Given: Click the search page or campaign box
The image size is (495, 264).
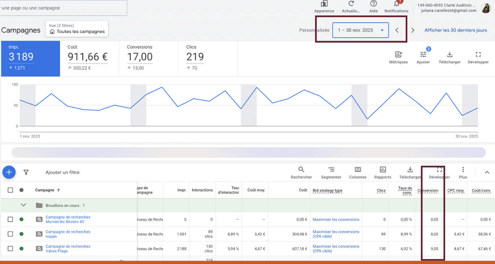Looking at the screenshot, I should coord(63,8).
